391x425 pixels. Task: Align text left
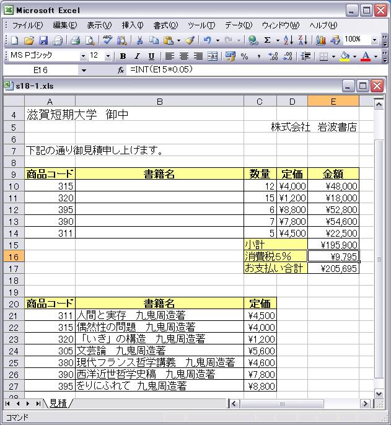pos(169,56)
